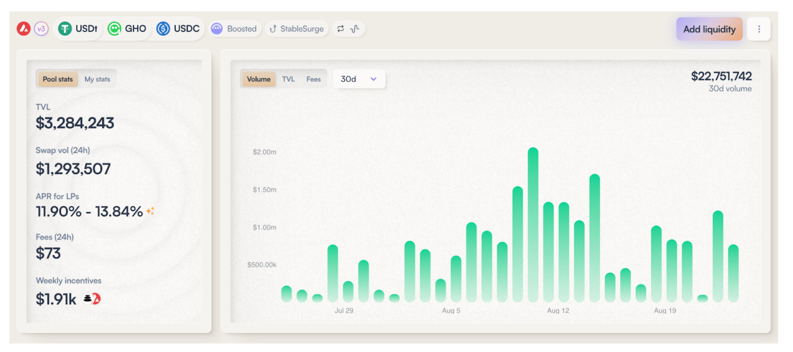Toggle the chart to Fees view
This screenshot has height=352, width=793.
[x=313, y=79]
